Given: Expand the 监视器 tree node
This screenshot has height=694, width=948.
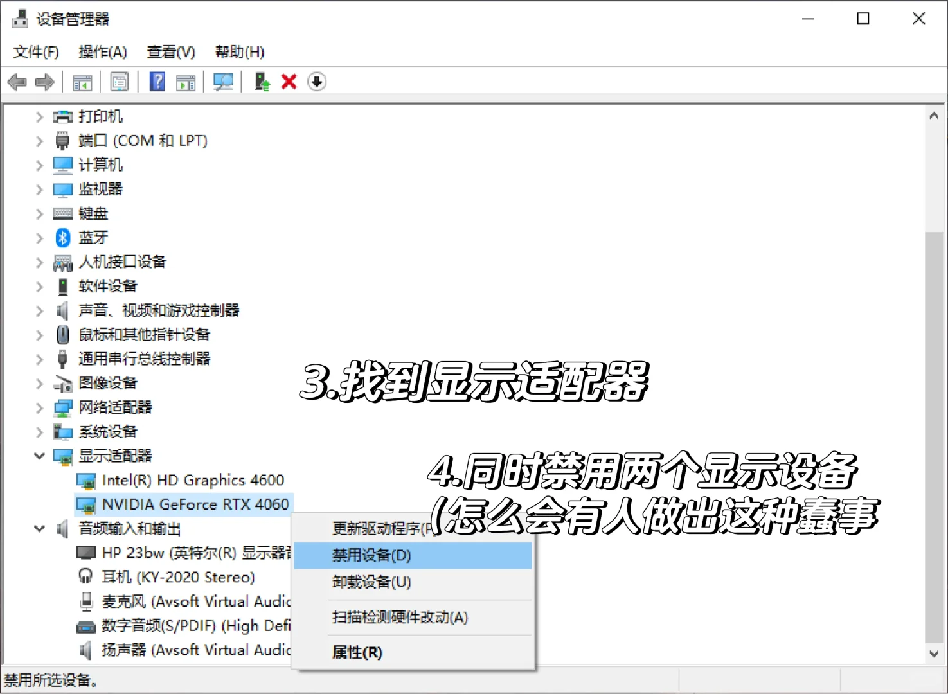Looking at the screenshot, I should [x=39, y=190].
